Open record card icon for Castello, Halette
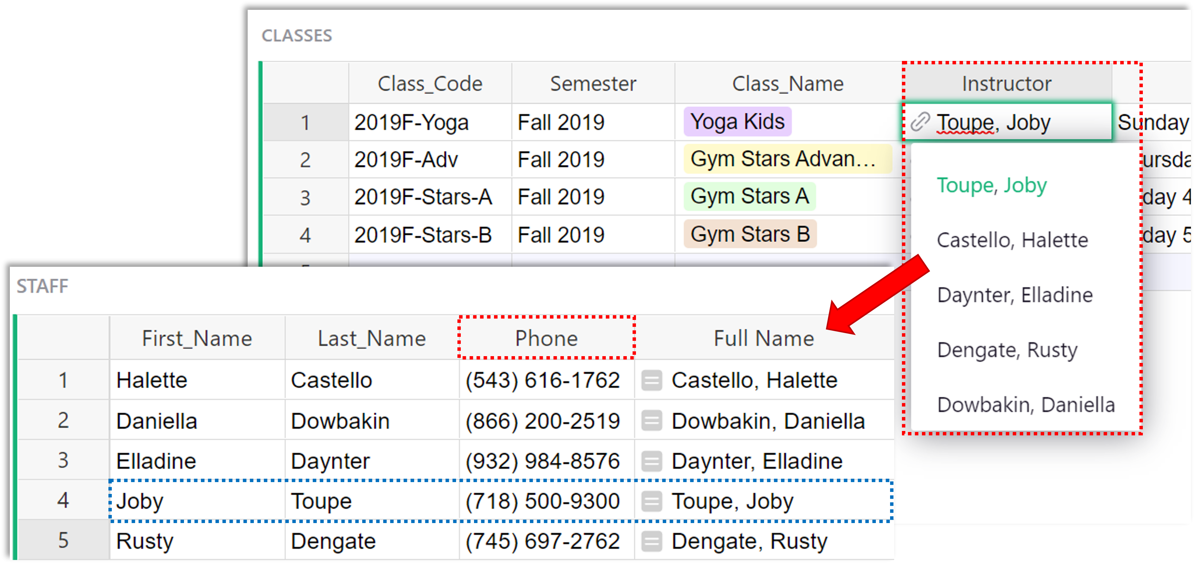Image resolution: width=1194 pixels, height=563 pixels. pyautogui.click(x=652, y=381)
